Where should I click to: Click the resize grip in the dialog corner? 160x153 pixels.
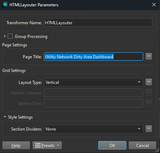click(x=158, y=151)
